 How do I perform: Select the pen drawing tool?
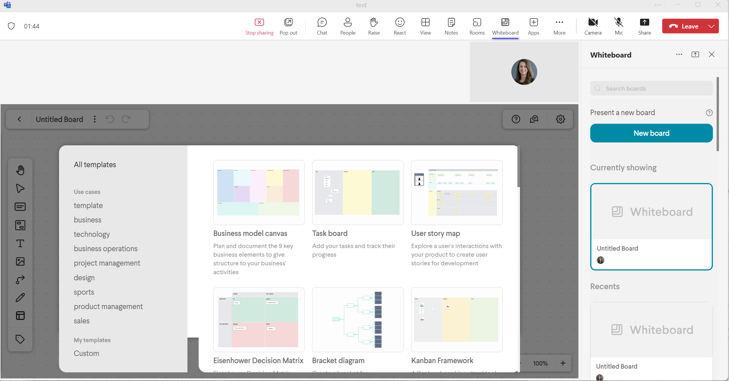tap(20, 298)
